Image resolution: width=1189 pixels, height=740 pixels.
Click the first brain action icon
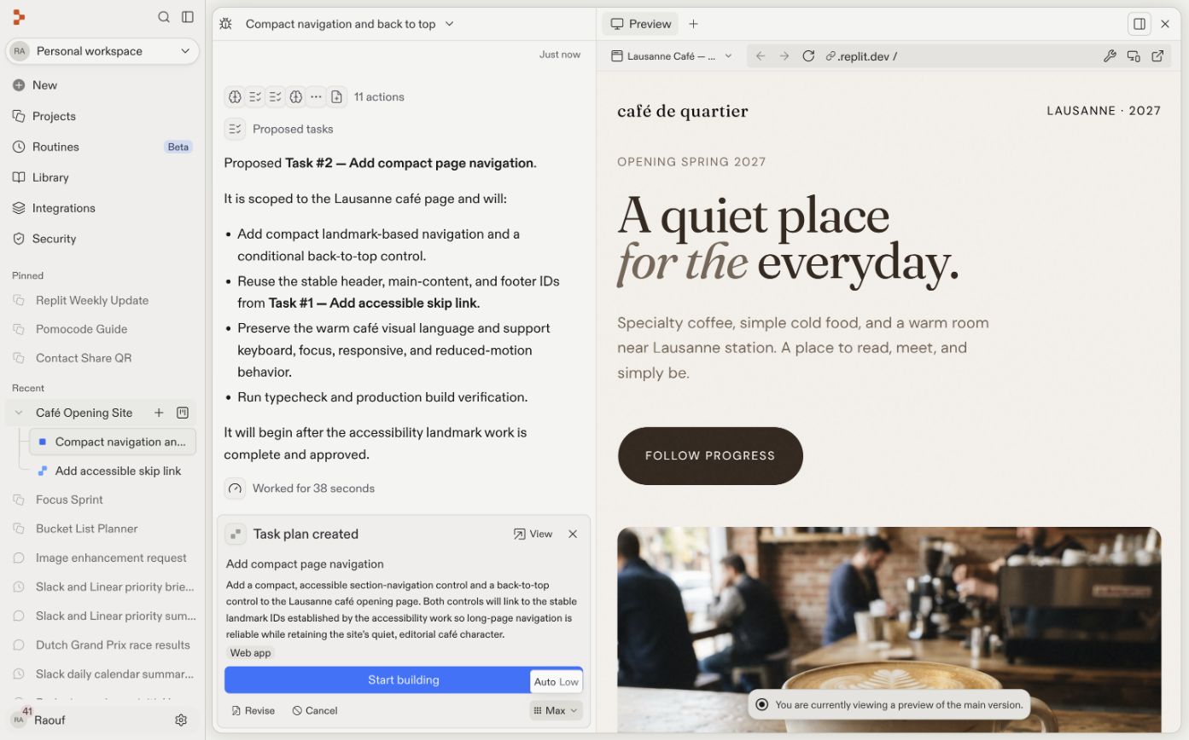[x=235, y=97]
